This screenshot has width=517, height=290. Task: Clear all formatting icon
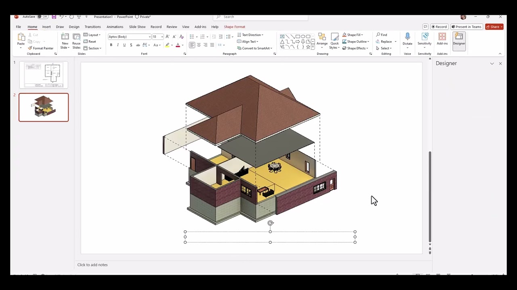[181, 37]
